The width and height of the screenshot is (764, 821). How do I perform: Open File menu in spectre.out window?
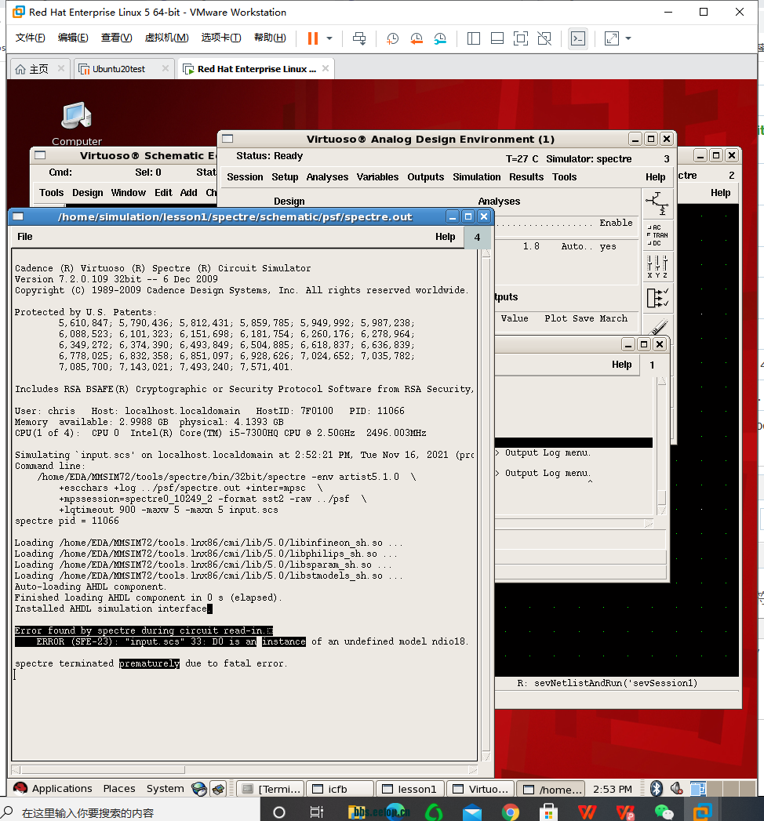pyautogui.click(x=24, y=237)
